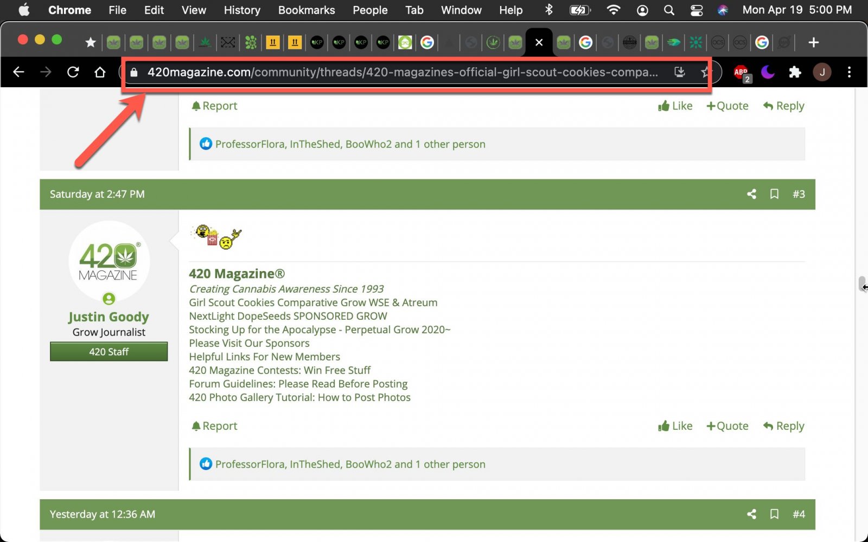The image size is (868, 542).
Task: Open the browser home page
Action: click(100, 72)
